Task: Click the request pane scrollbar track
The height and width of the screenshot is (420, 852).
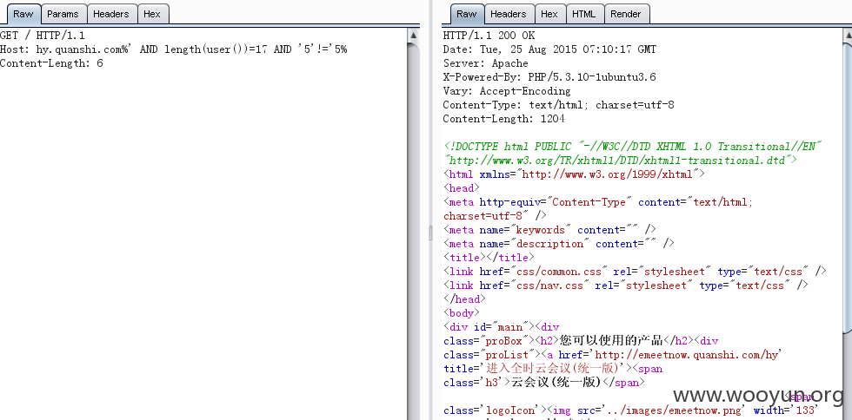Action: point(414,233)
